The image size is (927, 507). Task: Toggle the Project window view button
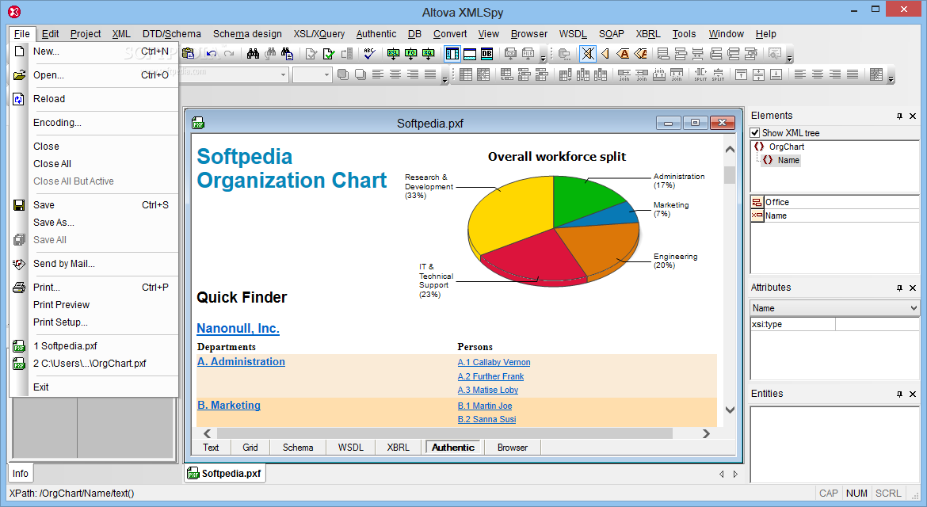tap(452, 54)
